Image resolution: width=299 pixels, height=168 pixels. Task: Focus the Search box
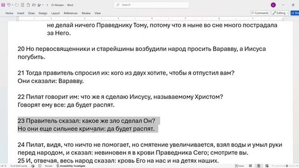point(151,5)
